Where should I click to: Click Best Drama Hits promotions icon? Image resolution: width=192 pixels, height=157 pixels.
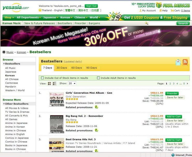coord(96,151)
